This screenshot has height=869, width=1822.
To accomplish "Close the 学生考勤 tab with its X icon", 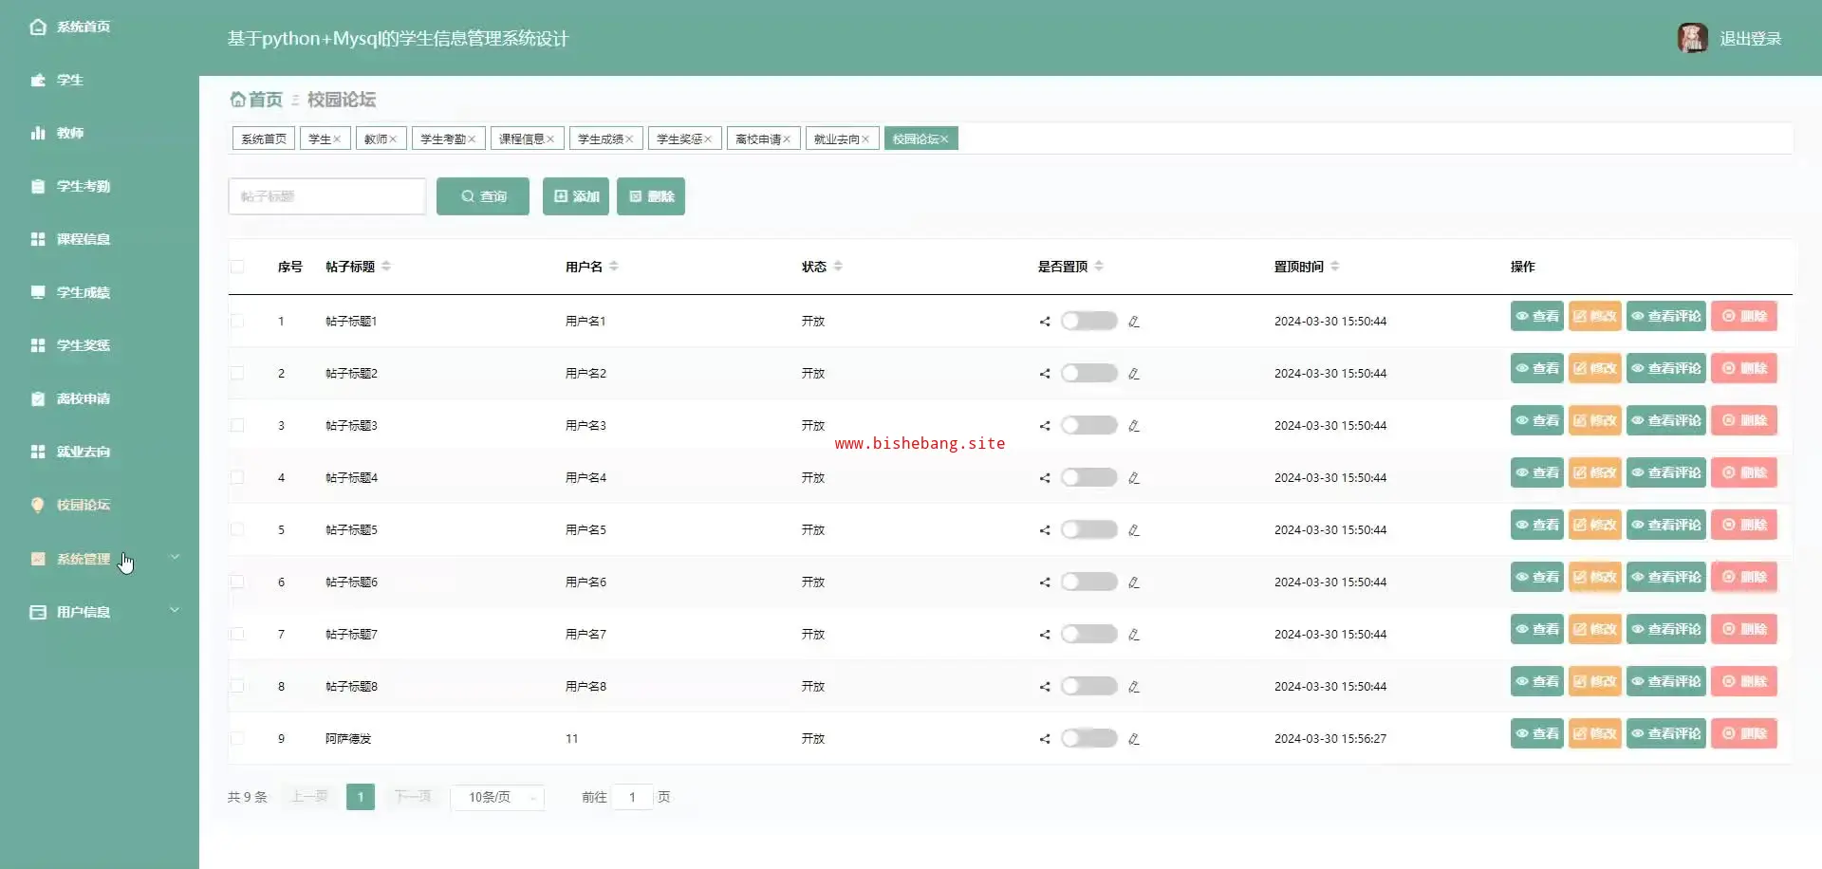I will 472,139.
